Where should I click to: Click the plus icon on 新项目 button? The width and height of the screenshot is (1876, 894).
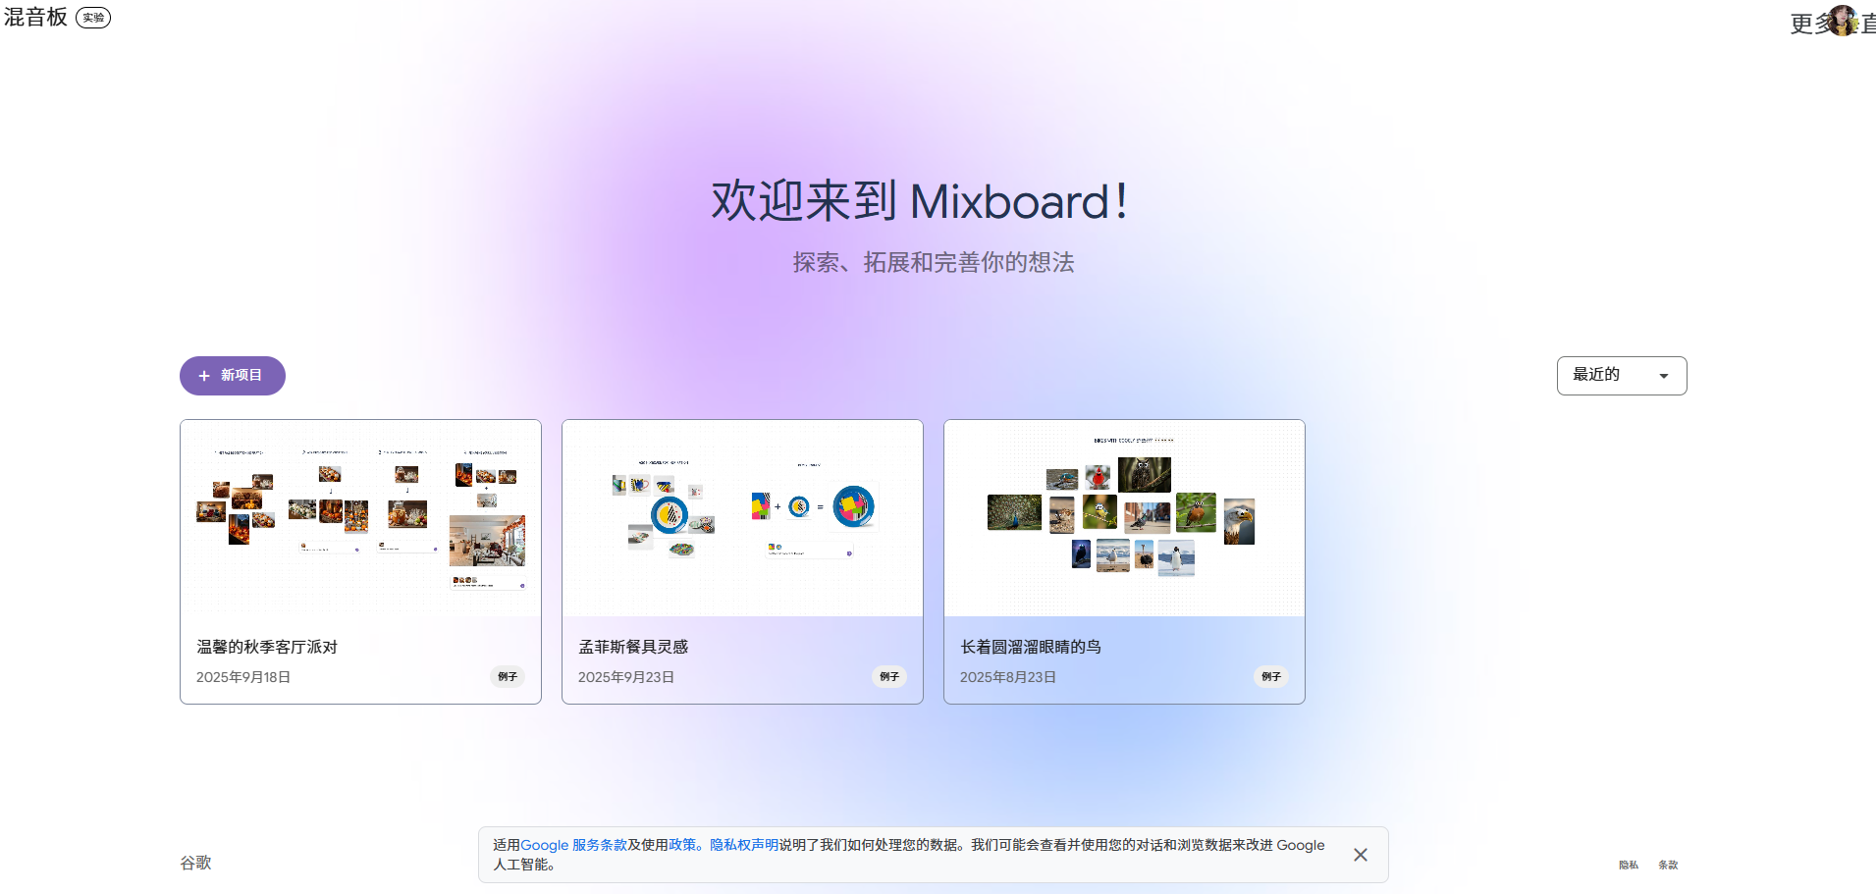204,375
